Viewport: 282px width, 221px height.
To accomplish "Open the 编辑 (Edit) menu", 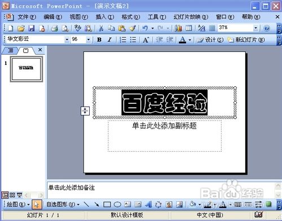I will pyautogui.click(x=53, y=17).
